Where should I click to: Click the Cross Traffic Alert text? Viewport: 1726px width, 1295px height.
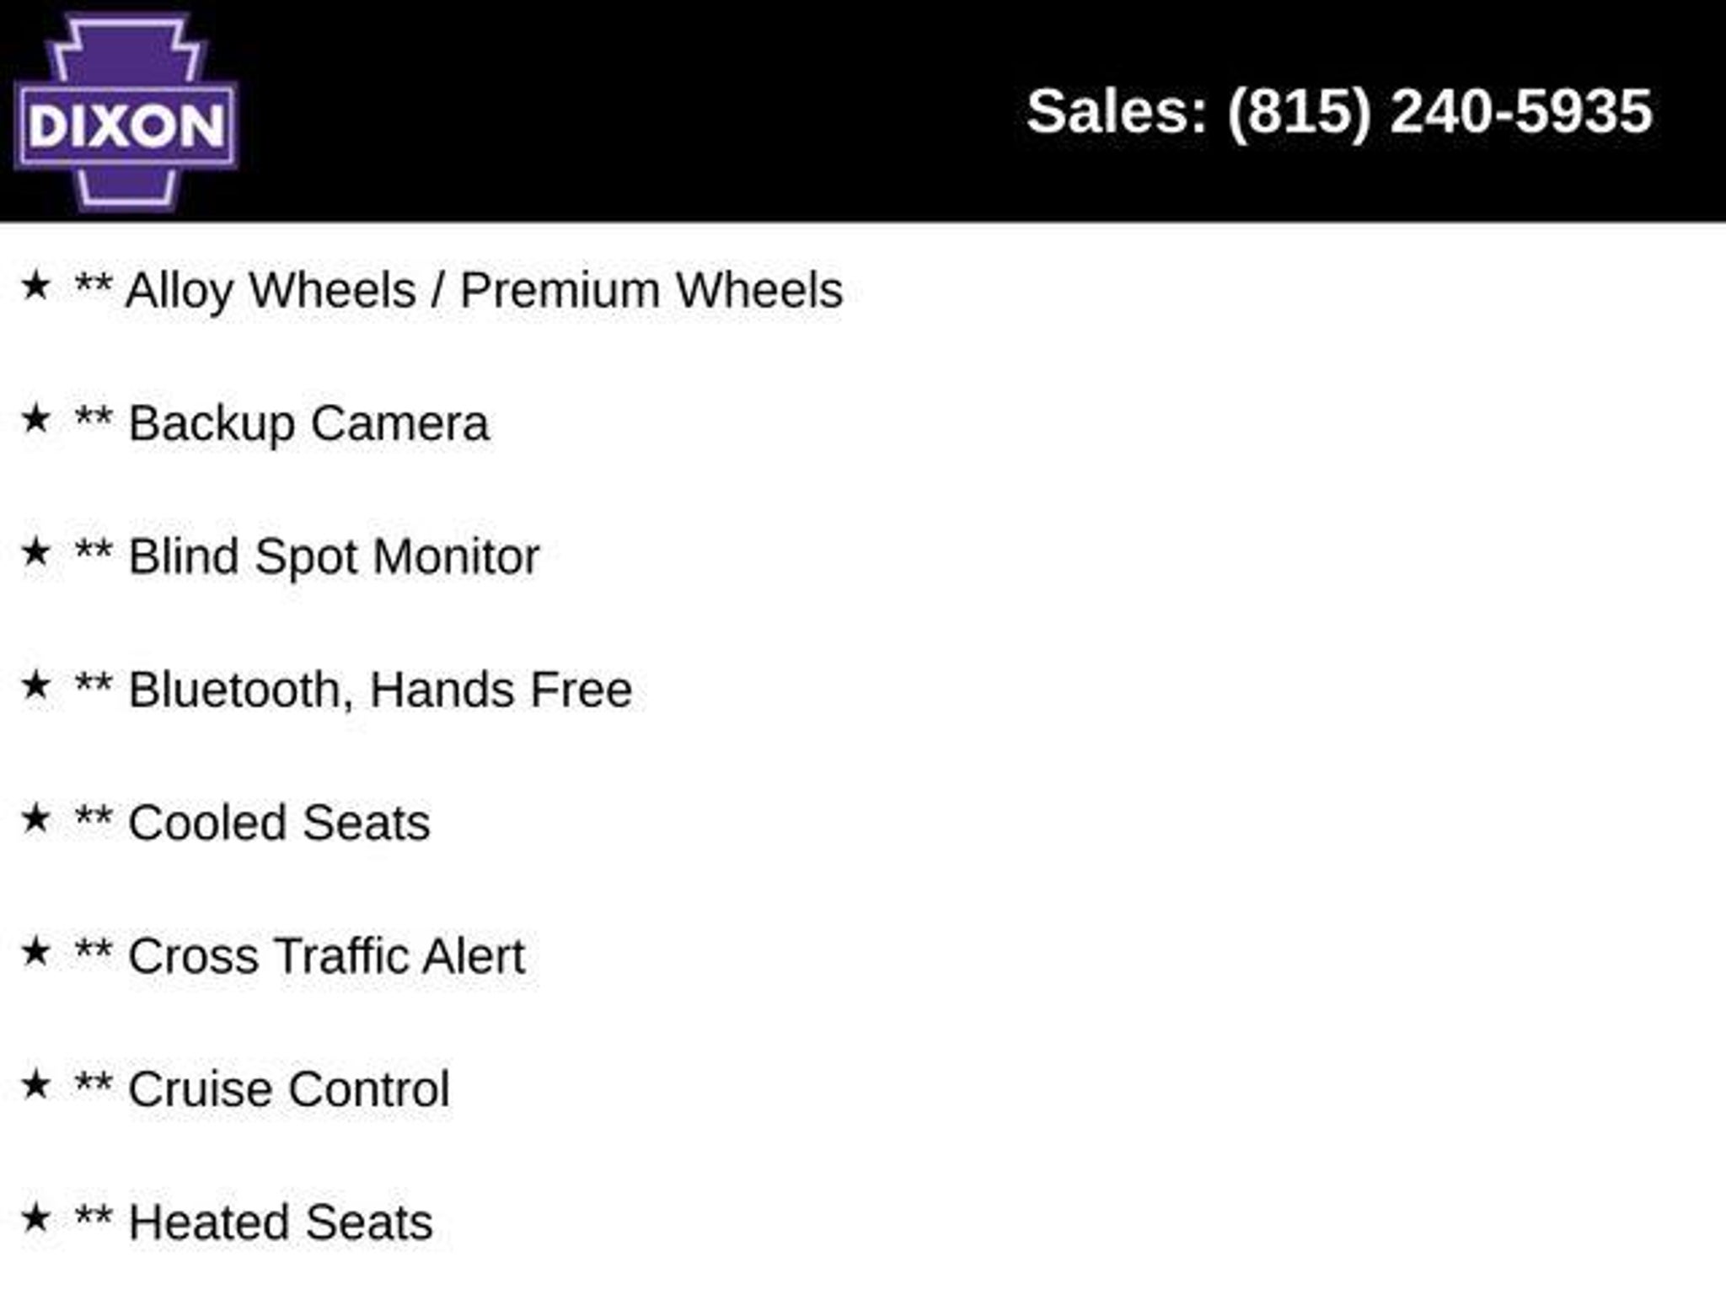[327, 956]
